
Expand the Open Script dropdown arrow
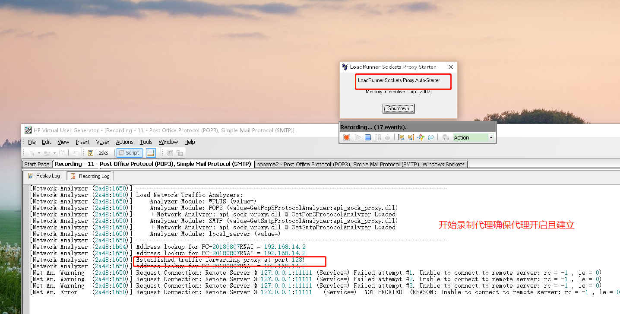(x=54, y=153)
